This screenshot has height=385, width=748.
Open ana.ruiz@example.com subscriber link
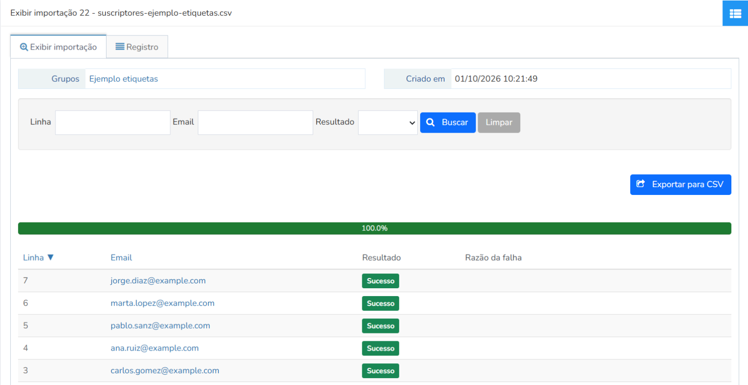[x=155, y=348]
